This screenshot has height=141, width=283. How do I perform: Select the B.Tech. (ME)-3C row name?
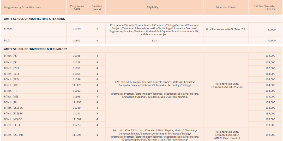pyautogui.click(x=13, y=119)
